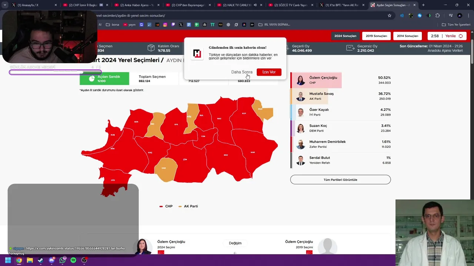The image size is (474, 266).
Task: Click the 'NAZ' district on the map
Action: pyautogui.click(x=219, y=119)
